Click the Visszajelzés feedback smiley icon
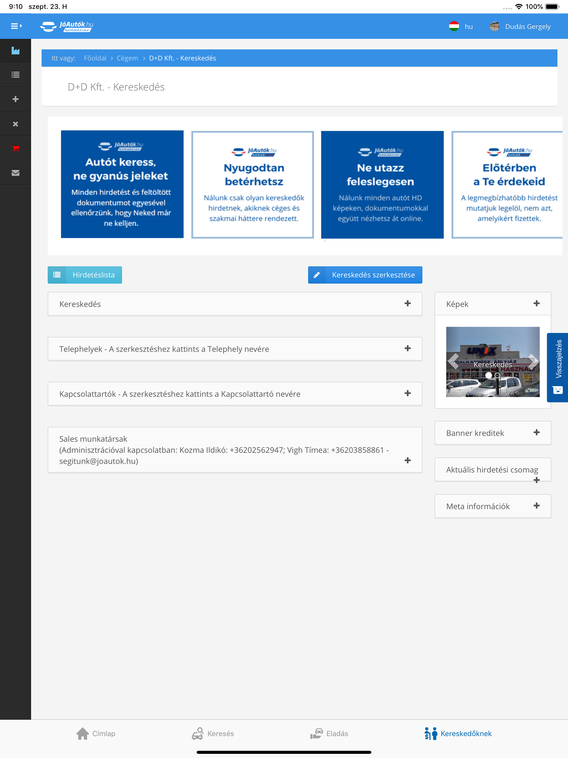The width and height of the screenshot is (568, 758). pos(558,390)
